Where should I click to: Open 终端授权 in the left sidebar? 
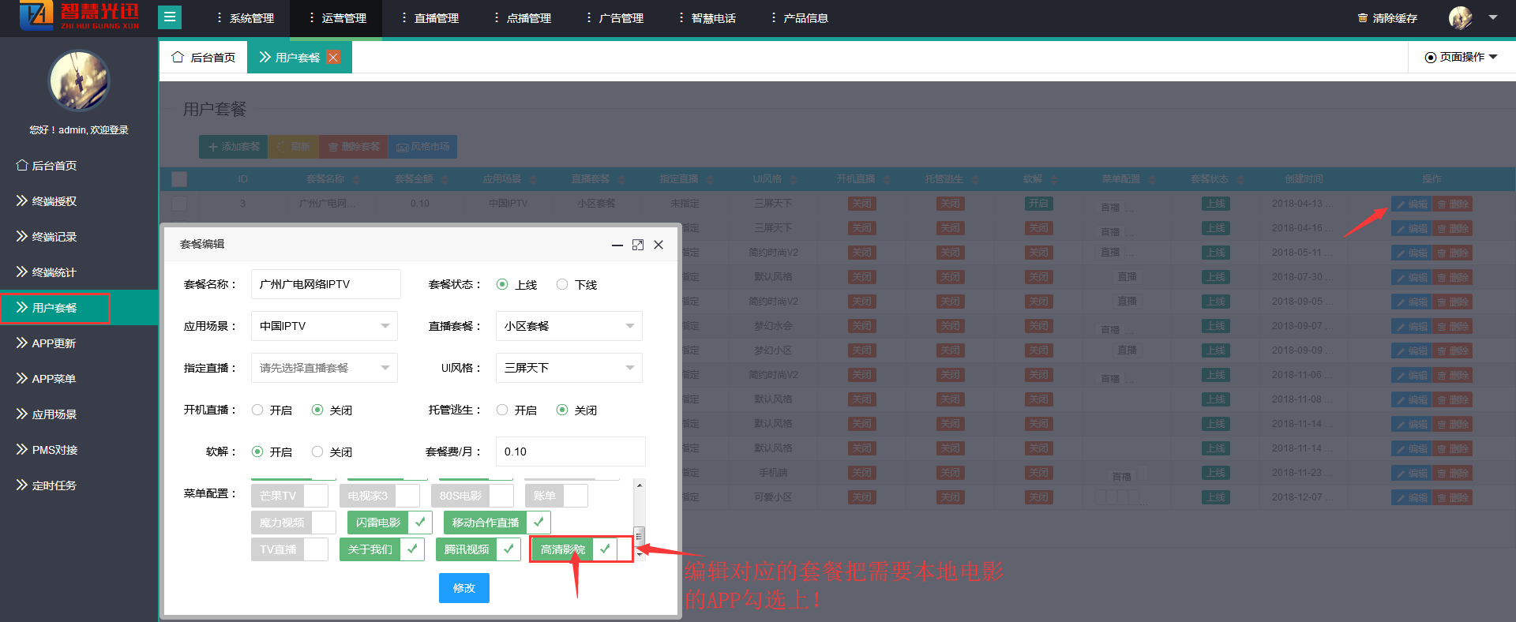point(54,201)
